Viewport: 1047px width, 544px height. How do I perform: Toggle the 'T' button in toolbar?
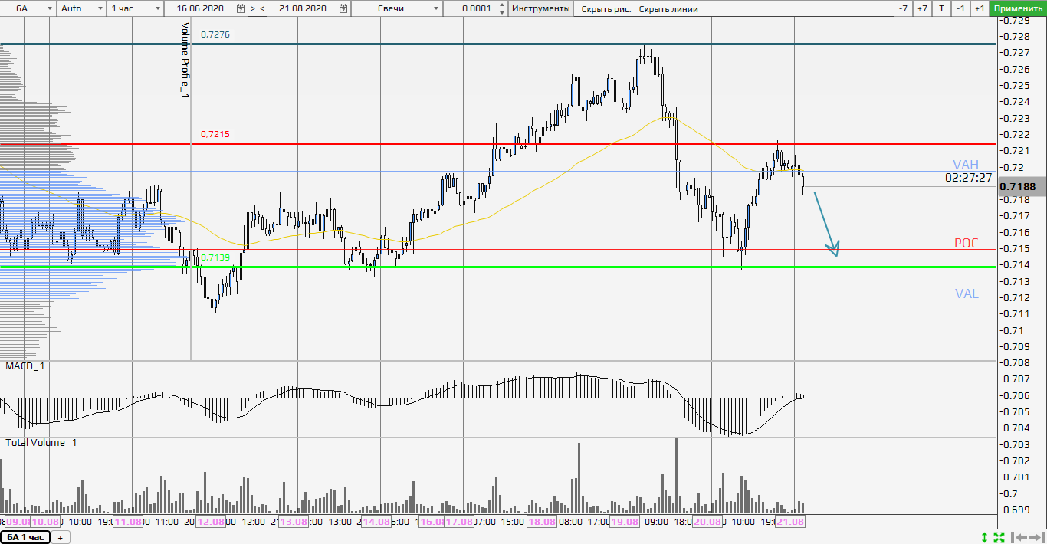click(x=941, y=8)
